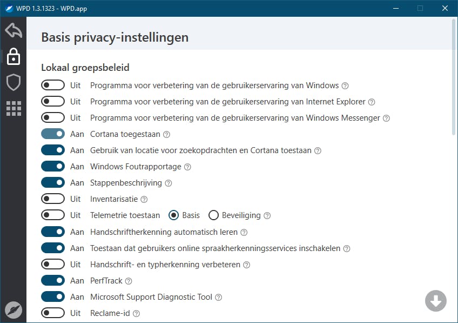Click help icon beside Windows Foutrapportage
This screenshot has height=323, width=458.
(x=187, y=167)
